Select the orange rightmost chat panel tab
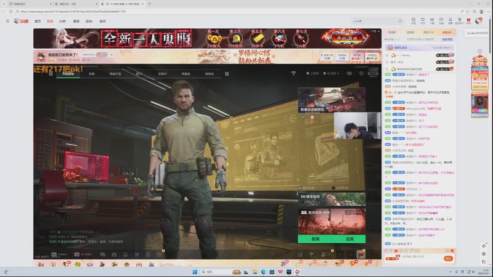This screenshot has height=277, width=493. (447, 33)
